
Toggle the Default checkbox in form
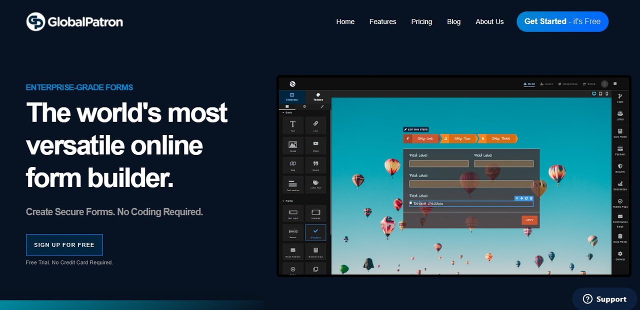[411, 203]
